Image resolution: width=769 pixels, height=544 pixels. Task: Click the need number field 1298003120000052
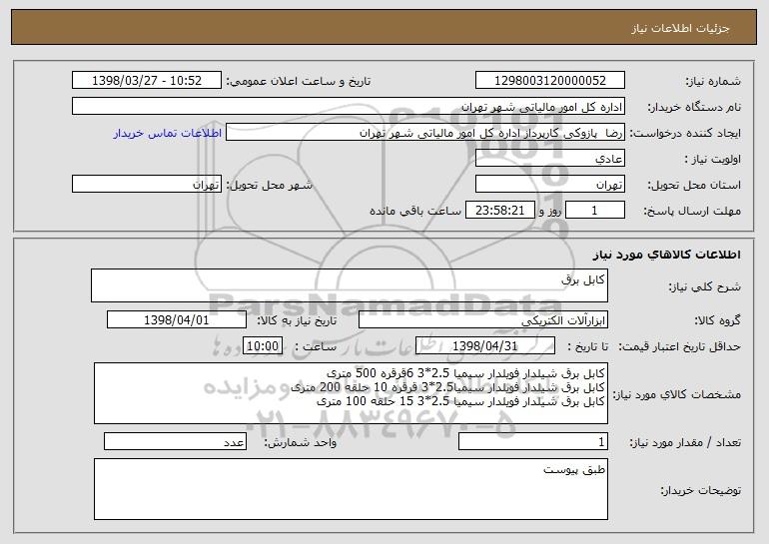(x=549, y=81)
